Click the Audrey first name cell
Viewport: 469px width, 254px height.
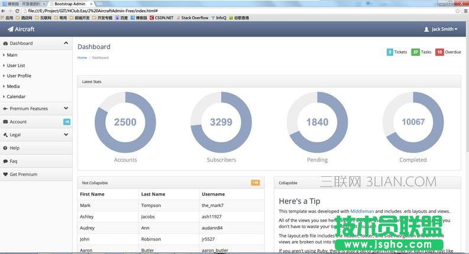tap(88, 227)
